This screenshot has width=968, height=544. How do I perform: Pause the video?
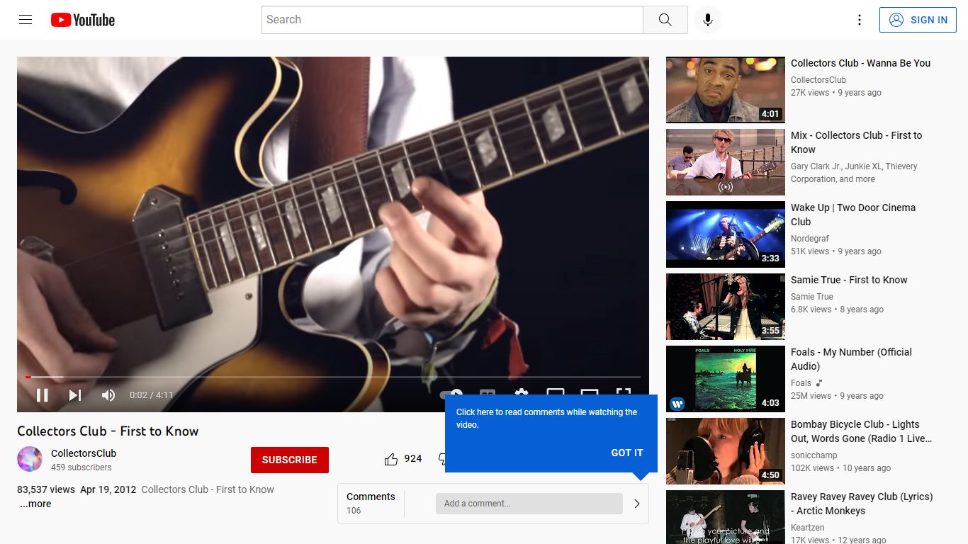[43, 395]
